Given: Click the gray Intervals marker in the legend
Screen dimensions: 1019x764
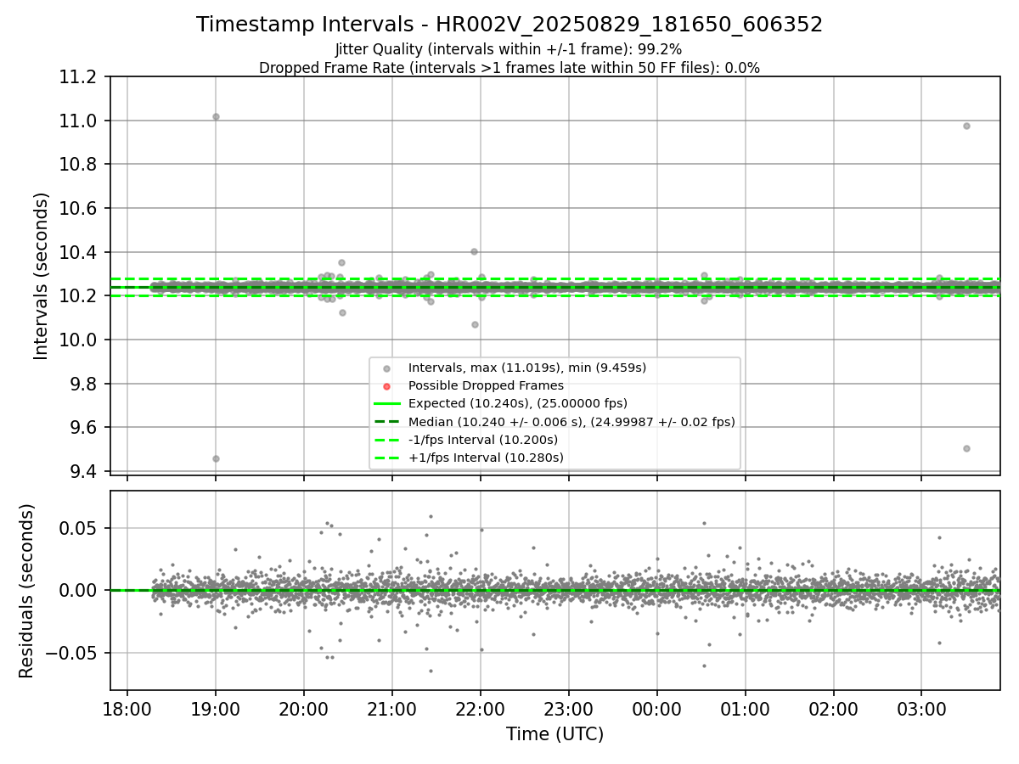Looking at the screenshot, I should tap(387, 368).
